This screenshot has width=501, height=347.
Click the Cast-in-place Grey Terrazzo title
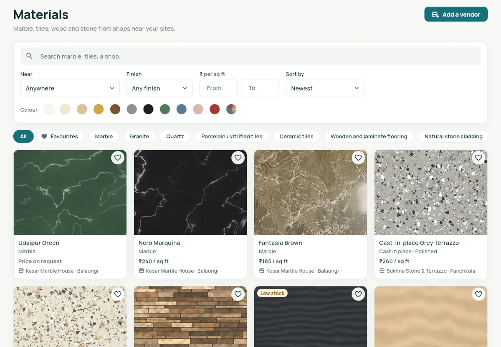click(419, 243)
